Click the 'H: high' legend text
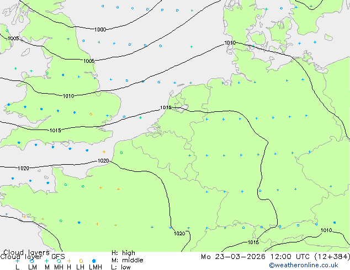Viewport: 350px width, 270px height. pyautogui.click(x=123, y=253)
